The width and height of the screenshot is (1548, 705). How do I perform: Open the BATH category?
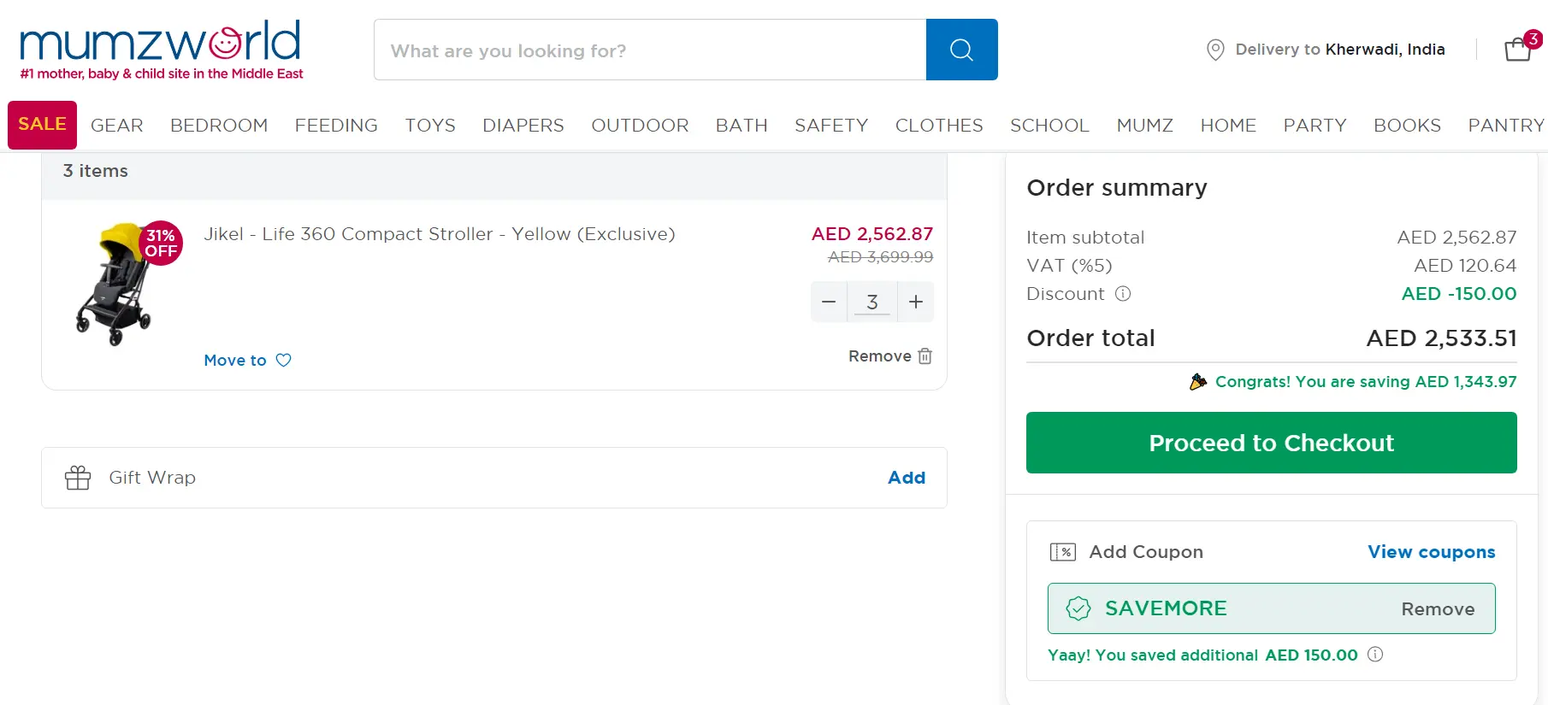coord(742,126)
